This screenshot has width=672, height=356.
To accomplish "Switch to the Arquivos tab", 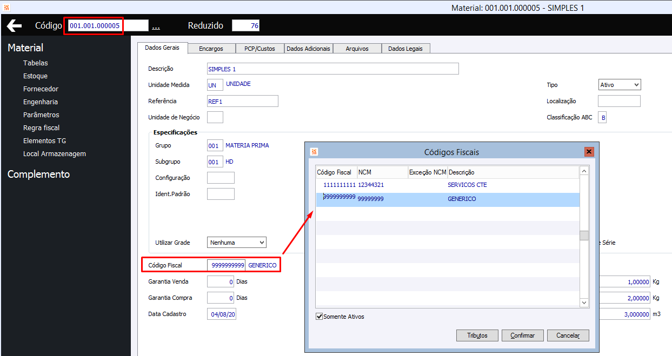I will [x=357, y=49].
